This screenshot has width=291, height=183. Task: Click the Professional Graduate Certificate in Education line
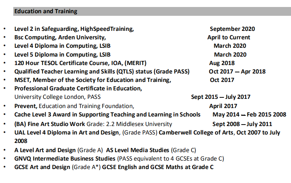tap(78, 89)
